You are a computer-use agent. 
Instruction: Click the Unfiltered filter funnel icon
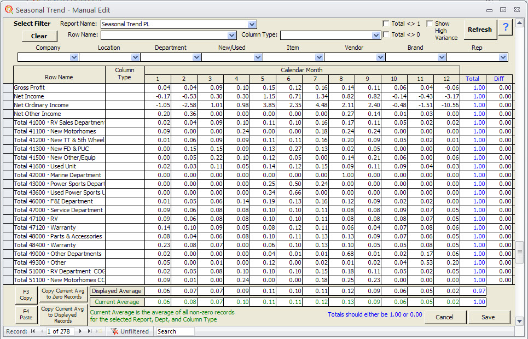tap(114, 331)
